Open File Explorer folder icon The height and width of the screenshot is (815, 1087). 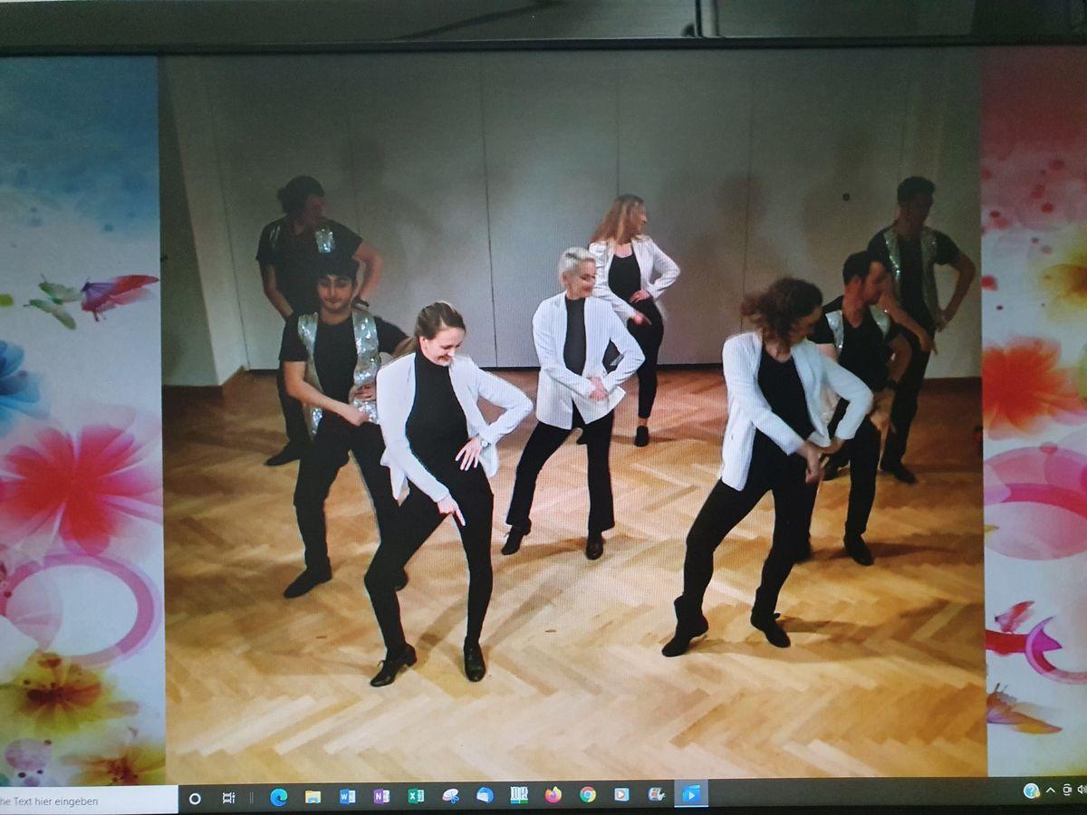tap(313, 797)
